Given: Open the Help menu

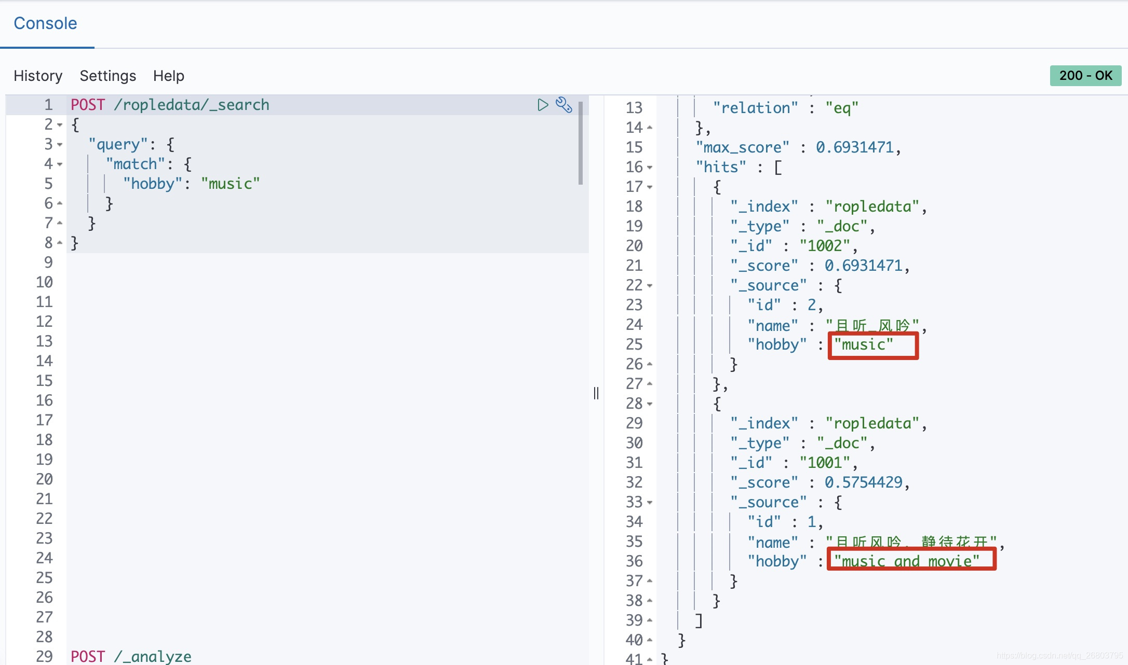Looking at the screenshot, I should tap(169, 76).
